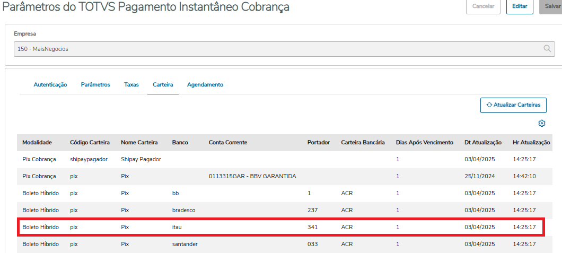
Task: Switch to the Autenticação tab
Action: tap(50, 85)
